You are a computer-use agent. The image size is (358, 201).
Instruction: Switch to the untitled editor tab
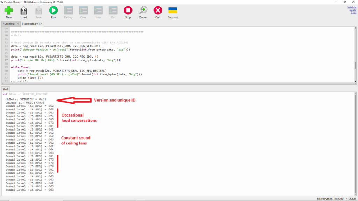point(9,24)
